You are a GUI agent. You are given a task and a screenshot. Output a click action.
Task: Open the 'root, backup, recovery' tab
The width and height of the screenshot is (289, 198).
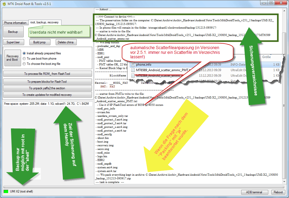click(44, 22)
